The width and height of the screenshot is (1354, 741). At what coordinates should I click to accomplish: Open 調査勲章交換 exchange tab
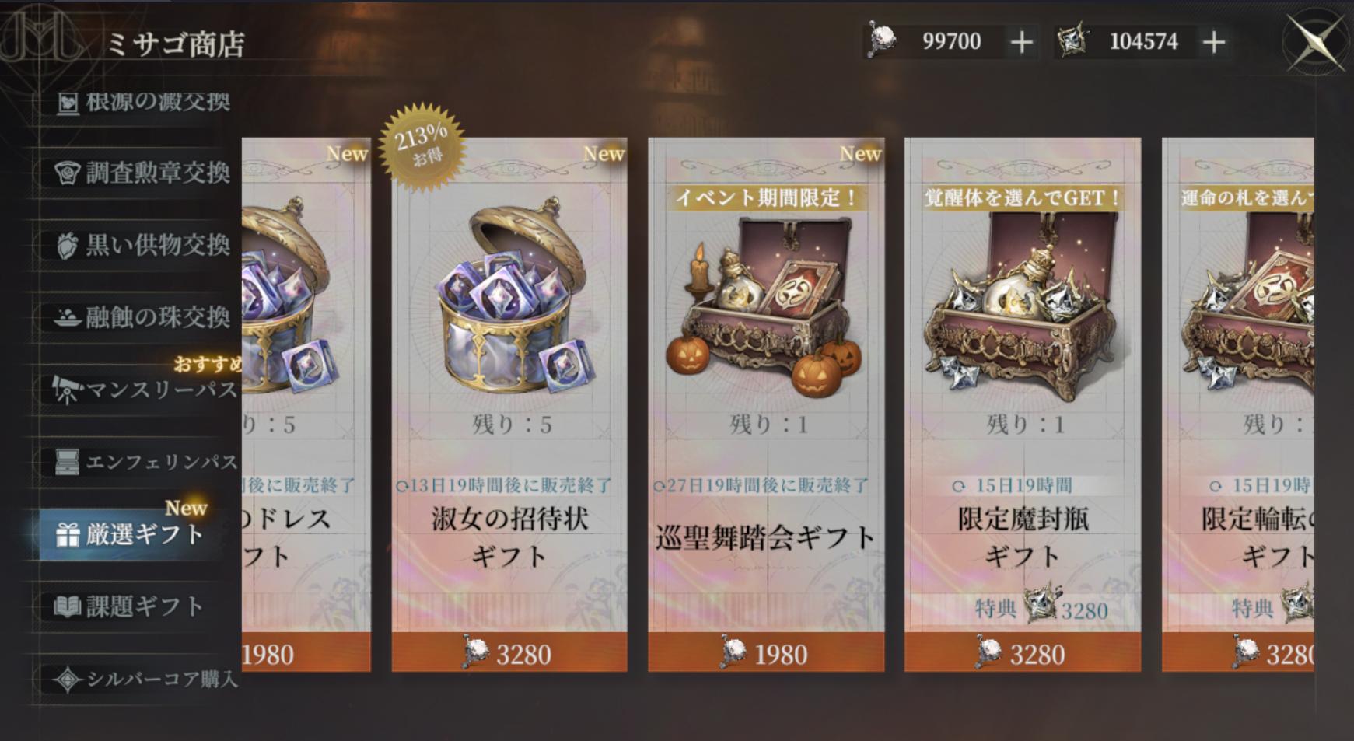144,173
